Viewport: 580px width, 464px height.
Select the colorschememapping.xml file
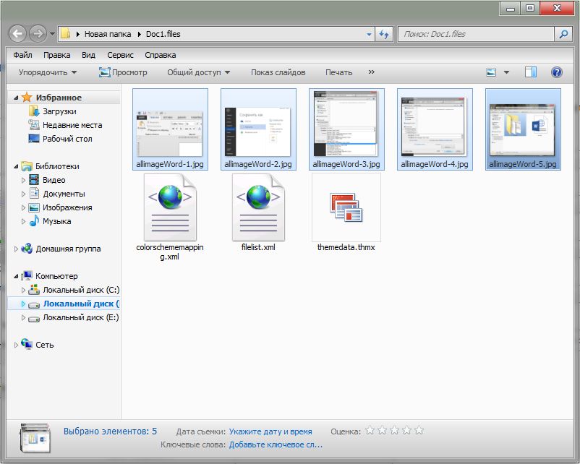pos(170,207)
